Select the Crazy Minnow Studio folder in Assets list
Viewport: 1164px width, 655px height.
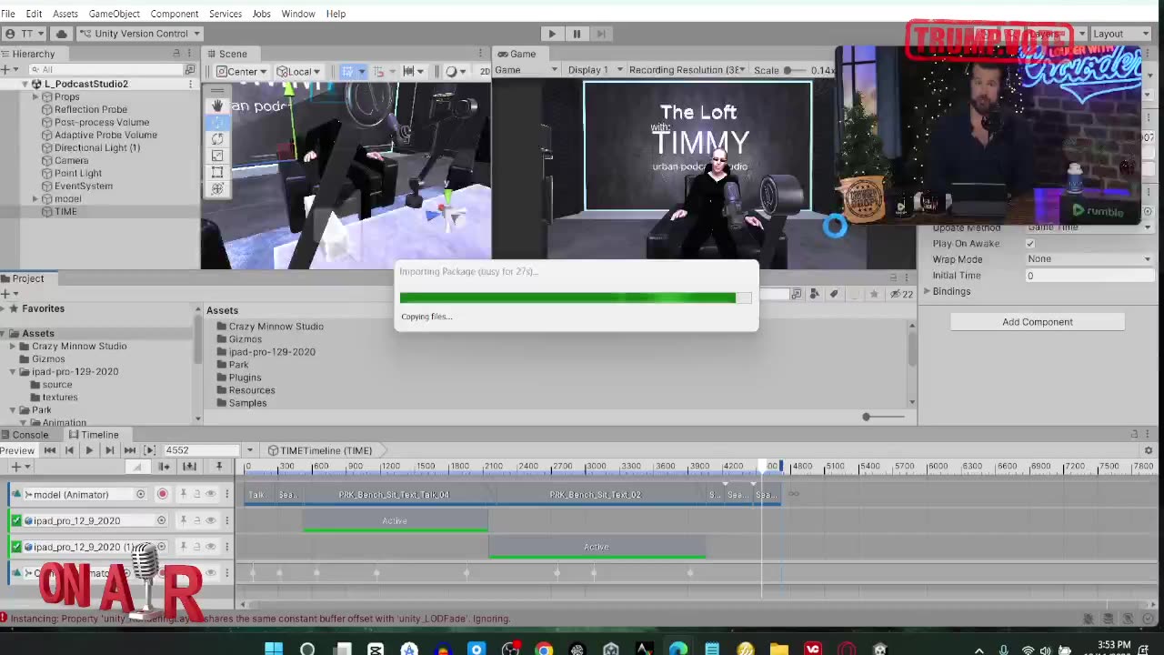pos(276,327)
